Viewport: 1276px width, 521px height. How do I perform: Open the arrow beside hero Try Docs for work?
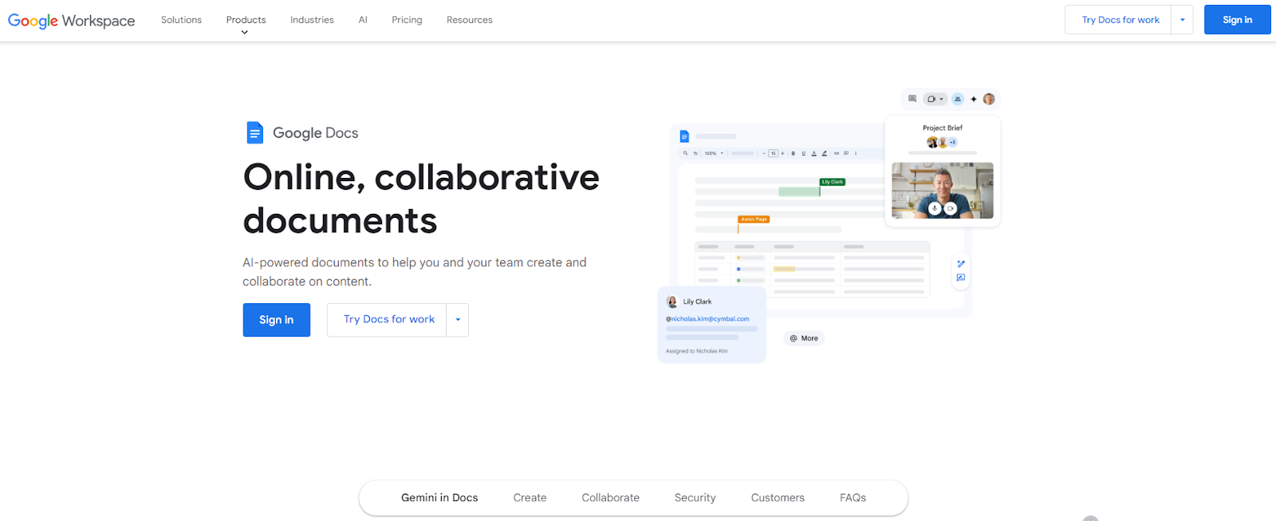coord(458,320)
